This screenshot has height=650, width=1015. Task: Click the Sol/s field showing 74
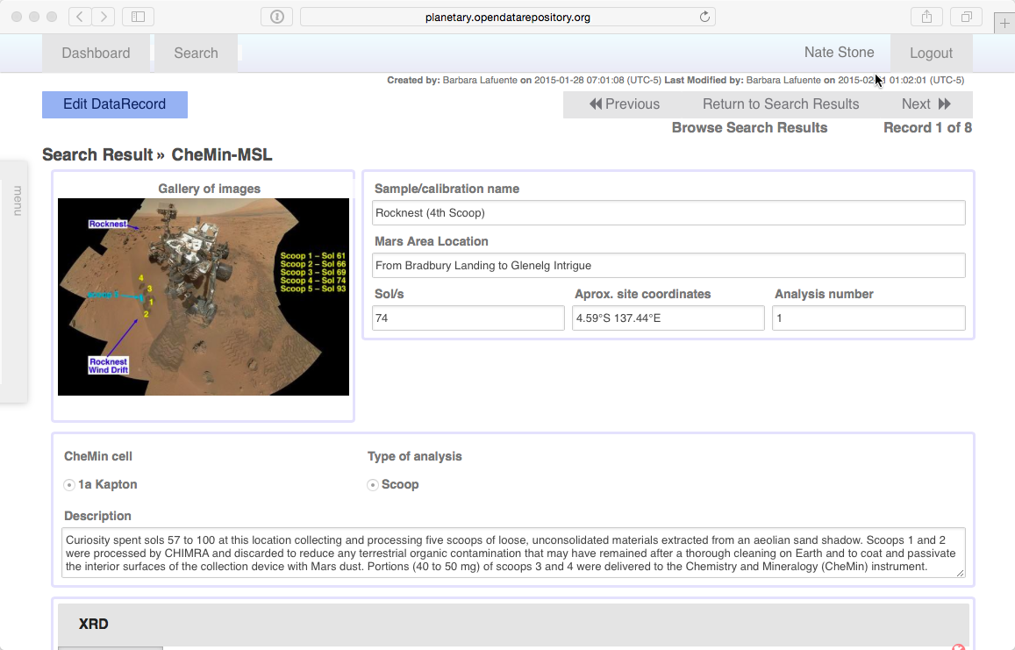(x=468, y=318)
